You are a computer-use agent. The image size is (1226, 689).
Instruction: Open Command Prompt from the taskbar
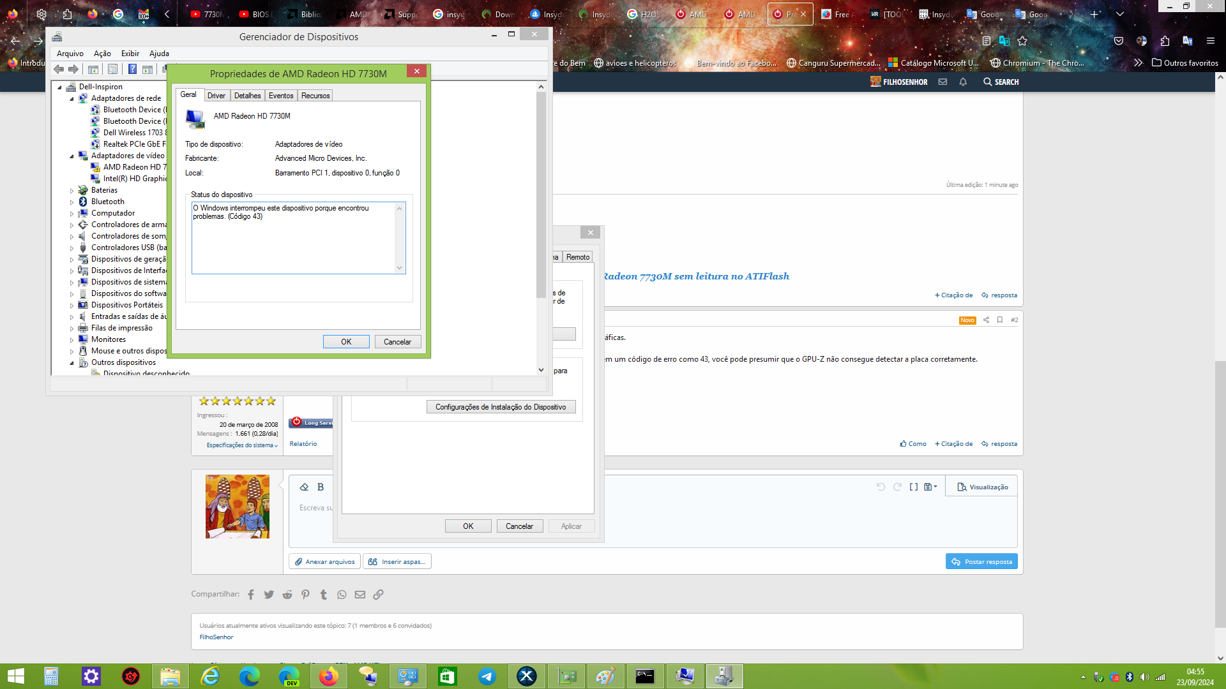click(645, 676)
